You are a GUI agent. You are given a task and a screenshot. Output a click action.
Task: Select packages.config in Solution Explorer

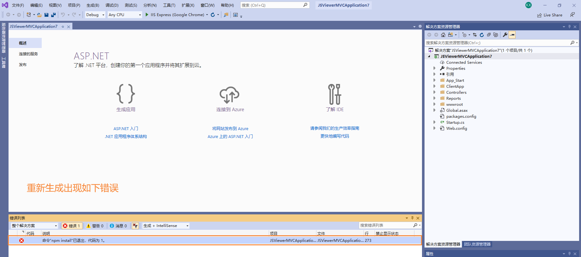click(x=461, y=117)
